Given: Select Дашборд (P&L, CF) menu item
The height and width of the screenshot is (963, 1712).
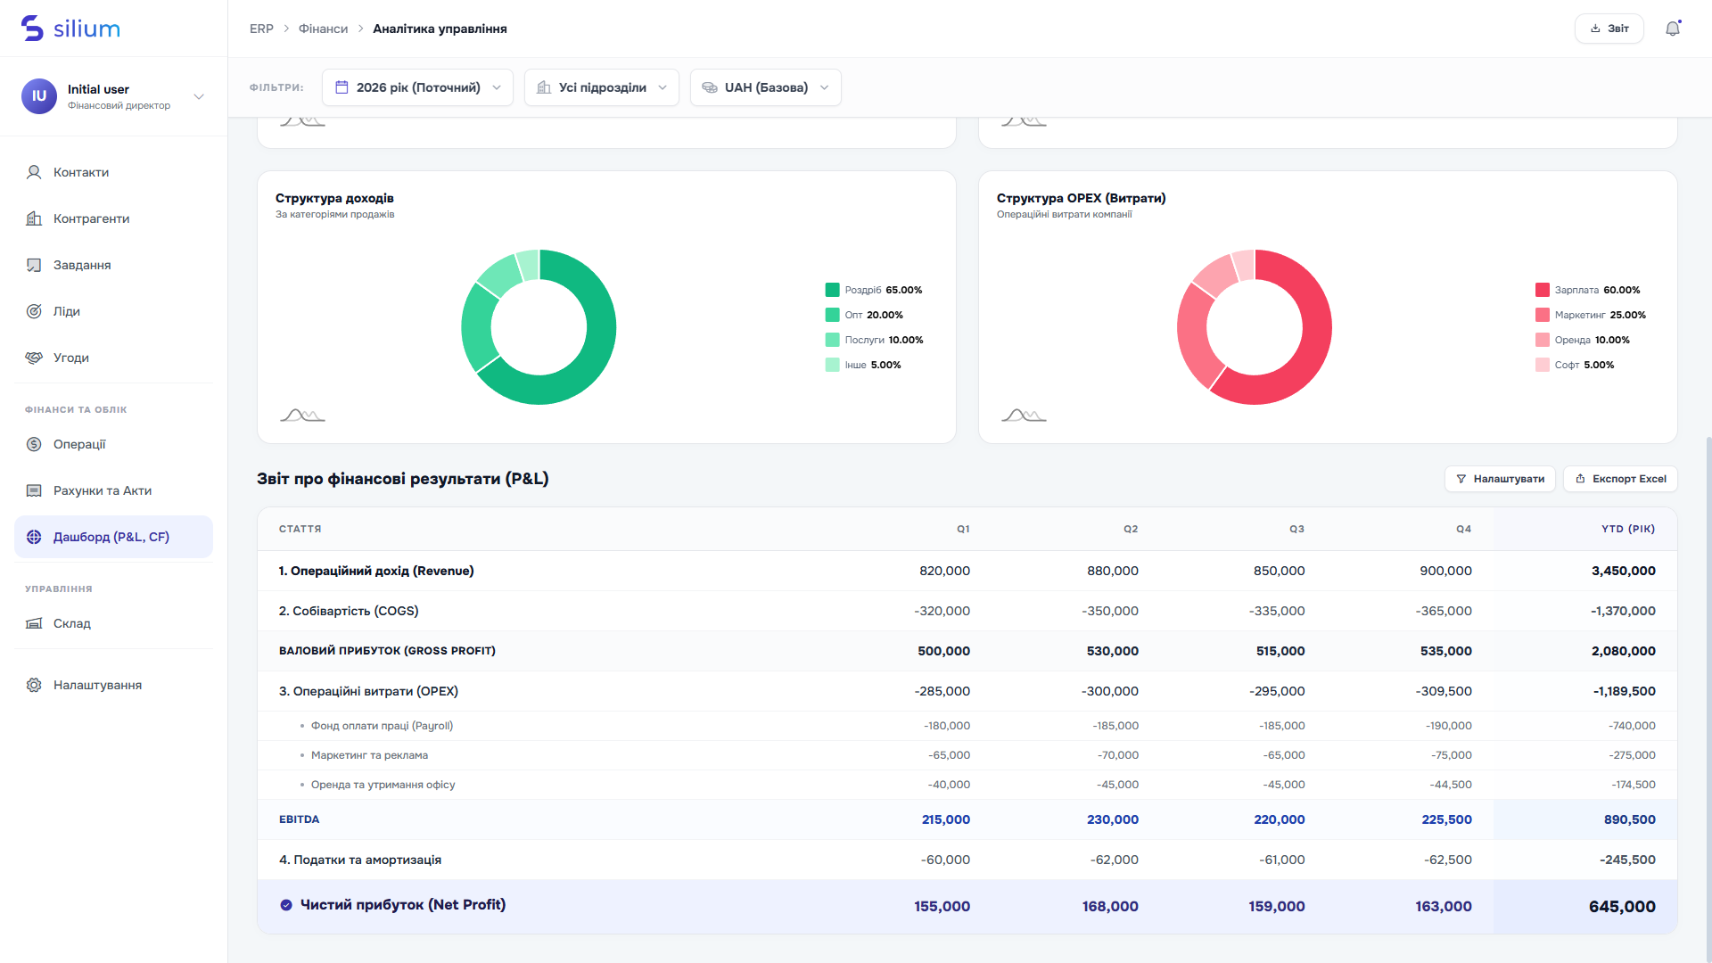Looking at the screenshot, I should click(x=113, y=537).
